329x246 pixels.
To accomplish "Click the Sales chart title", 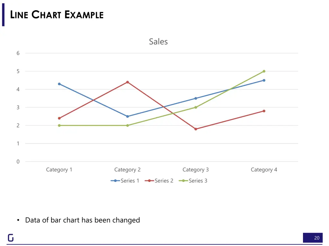I will click(x=158, y=42).
